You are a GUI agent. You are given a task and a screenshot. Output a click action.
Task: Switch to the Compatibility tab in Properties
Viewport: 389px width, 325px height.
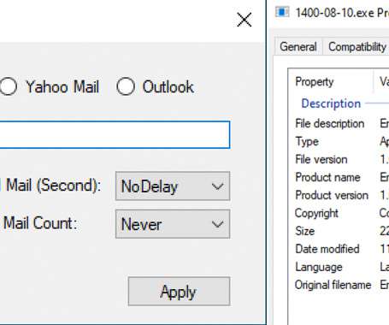pyautogui.click(x=357, y=47)
